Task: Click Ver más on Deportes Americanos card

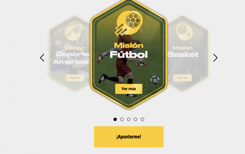Action: point(75,78)
